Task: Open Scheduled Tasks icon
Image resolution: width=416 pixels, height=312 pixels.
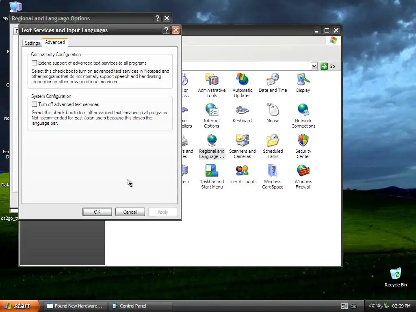Action: click(x=273, y=146)
